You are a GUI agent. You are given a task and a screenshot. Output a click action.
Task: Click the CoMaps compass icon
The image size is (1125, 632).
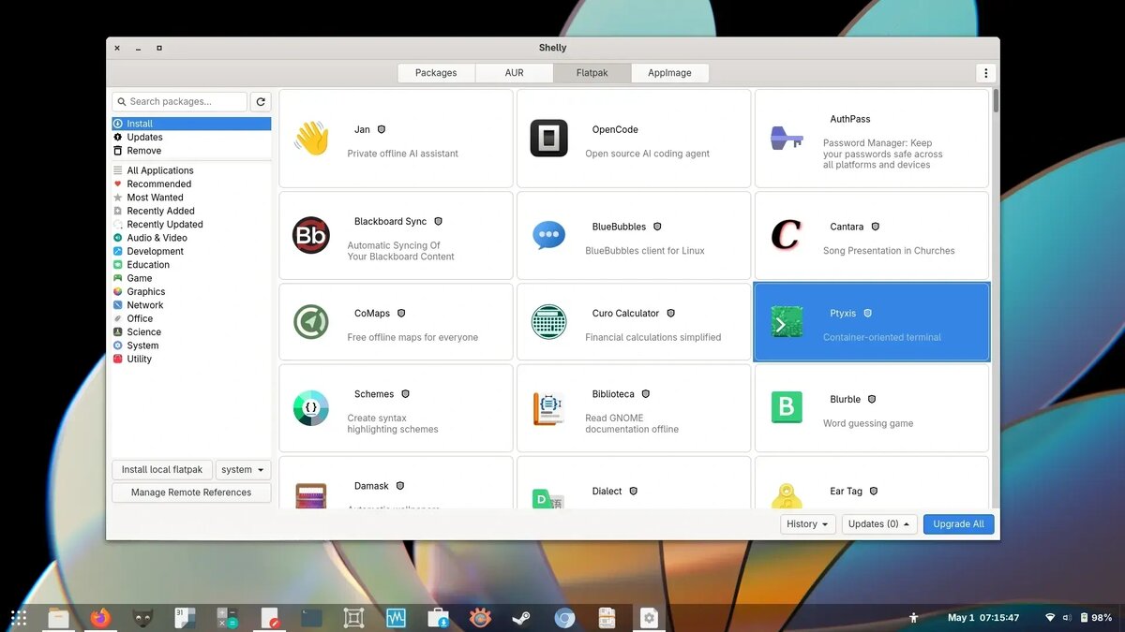[x=311, y=322]
